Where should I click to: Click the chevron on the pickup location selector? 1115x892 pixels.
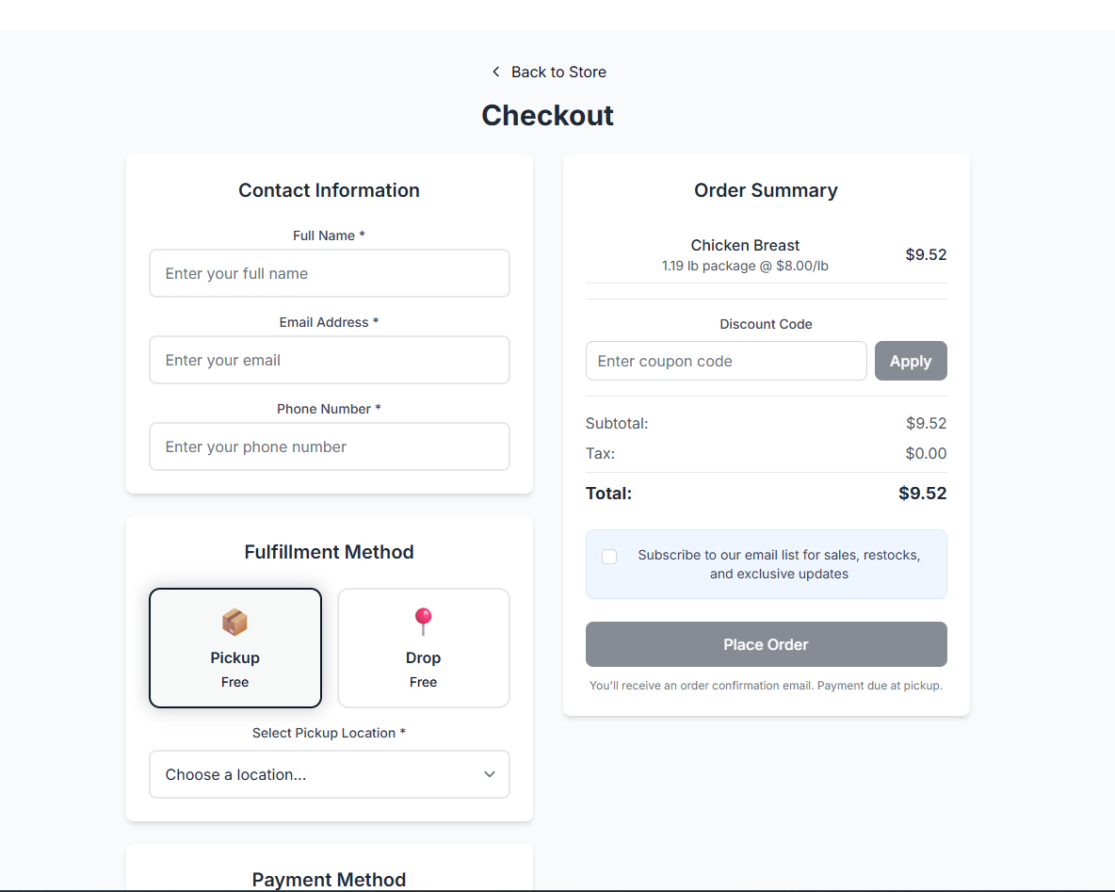(489, 773)
